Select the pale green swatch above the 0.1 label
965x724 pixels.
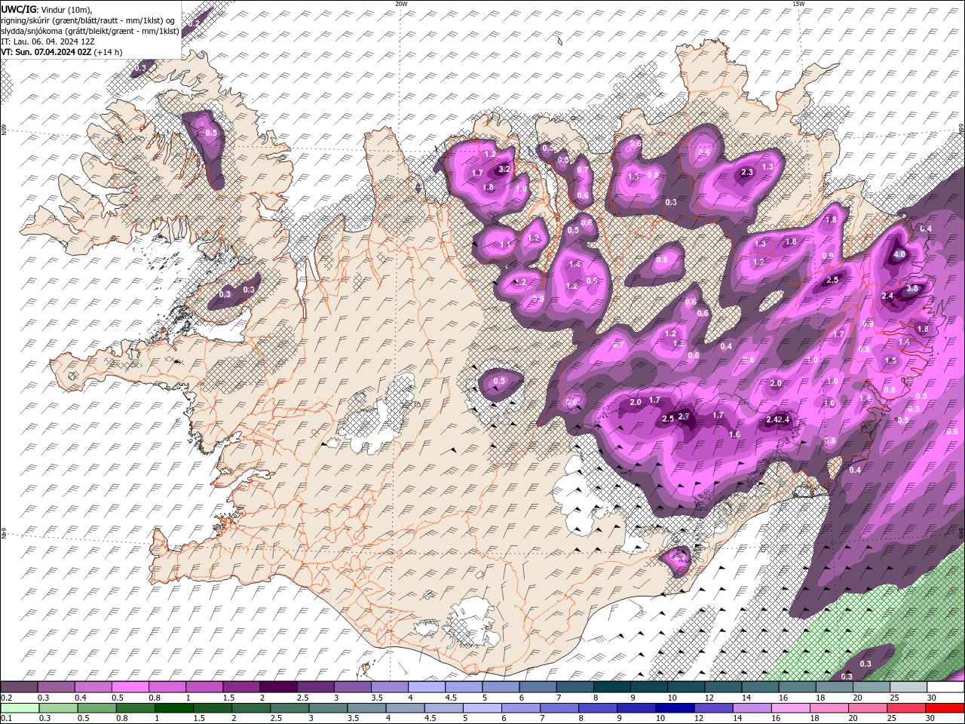click(20, 708)
